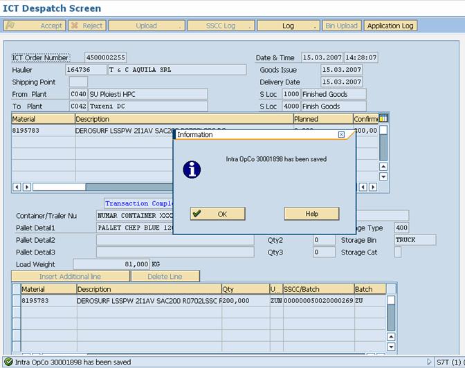The image size is (465, 368).
Task: Click green success icon in status bar
Action: [8, 362]
